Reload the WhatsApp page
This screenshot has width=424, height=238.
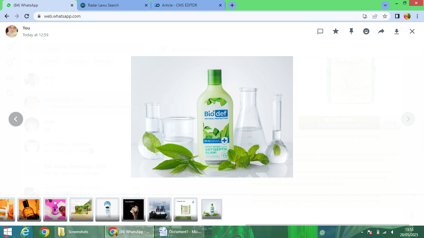[x=27, y=16]
